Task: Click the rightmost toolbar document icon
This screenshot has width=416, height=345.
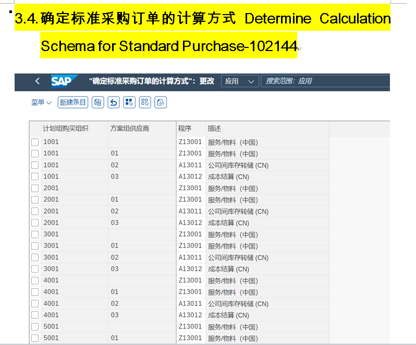Action: pyautogui.click(x=161, y=102)
